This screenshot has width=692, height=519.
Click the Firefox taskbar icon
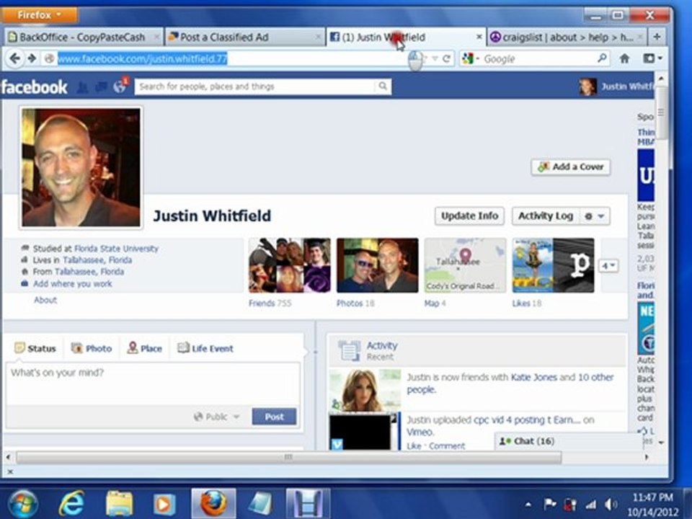(213, 504)
